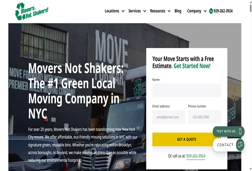This screenshot has height=171, width=252.
Task: Open the Locations menu item
Action: point(112,11)
